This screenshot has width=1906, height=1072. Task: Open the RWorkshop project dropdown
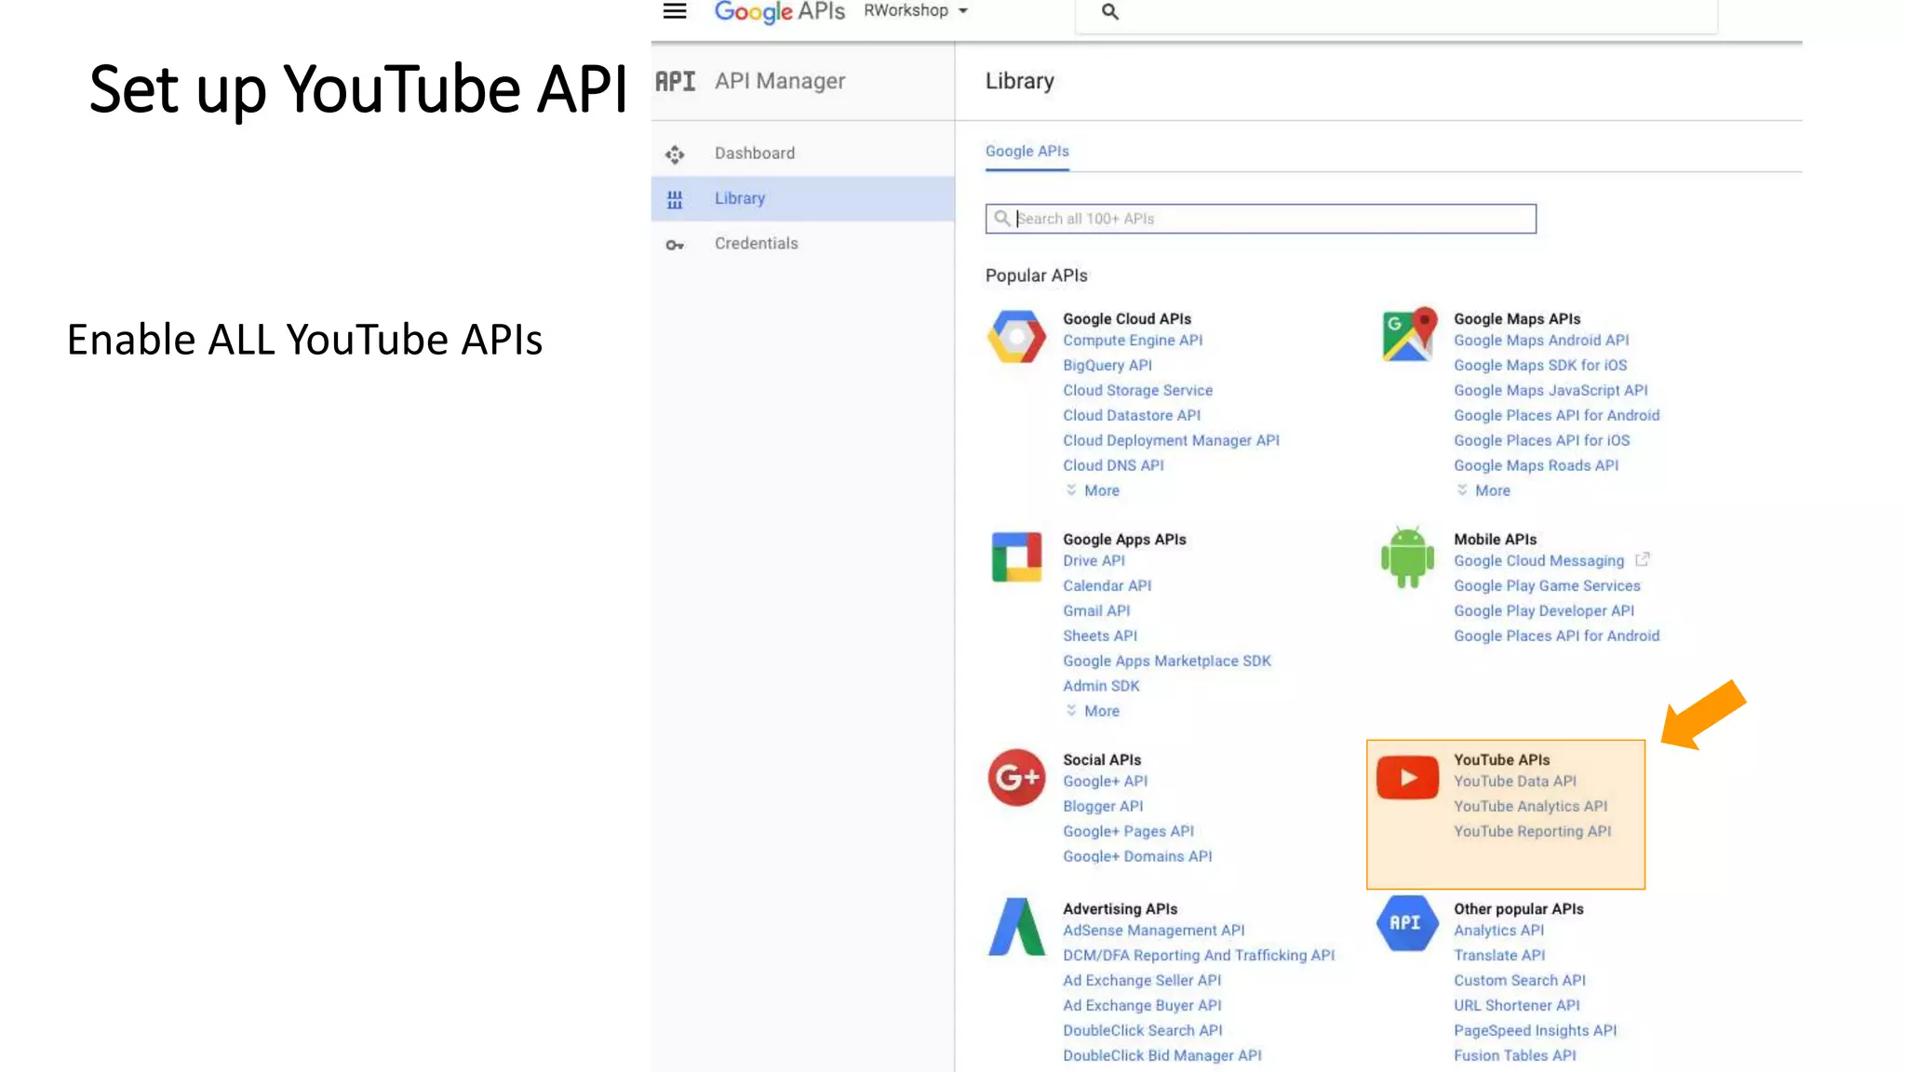pyautogui.click(x=916, y=11)
